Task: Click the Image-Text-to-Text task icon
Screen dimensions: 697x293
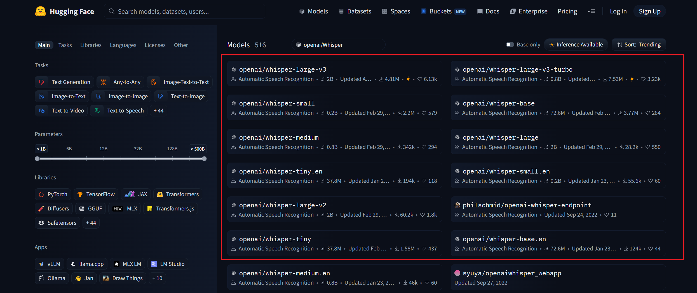Action: [154, 82]
